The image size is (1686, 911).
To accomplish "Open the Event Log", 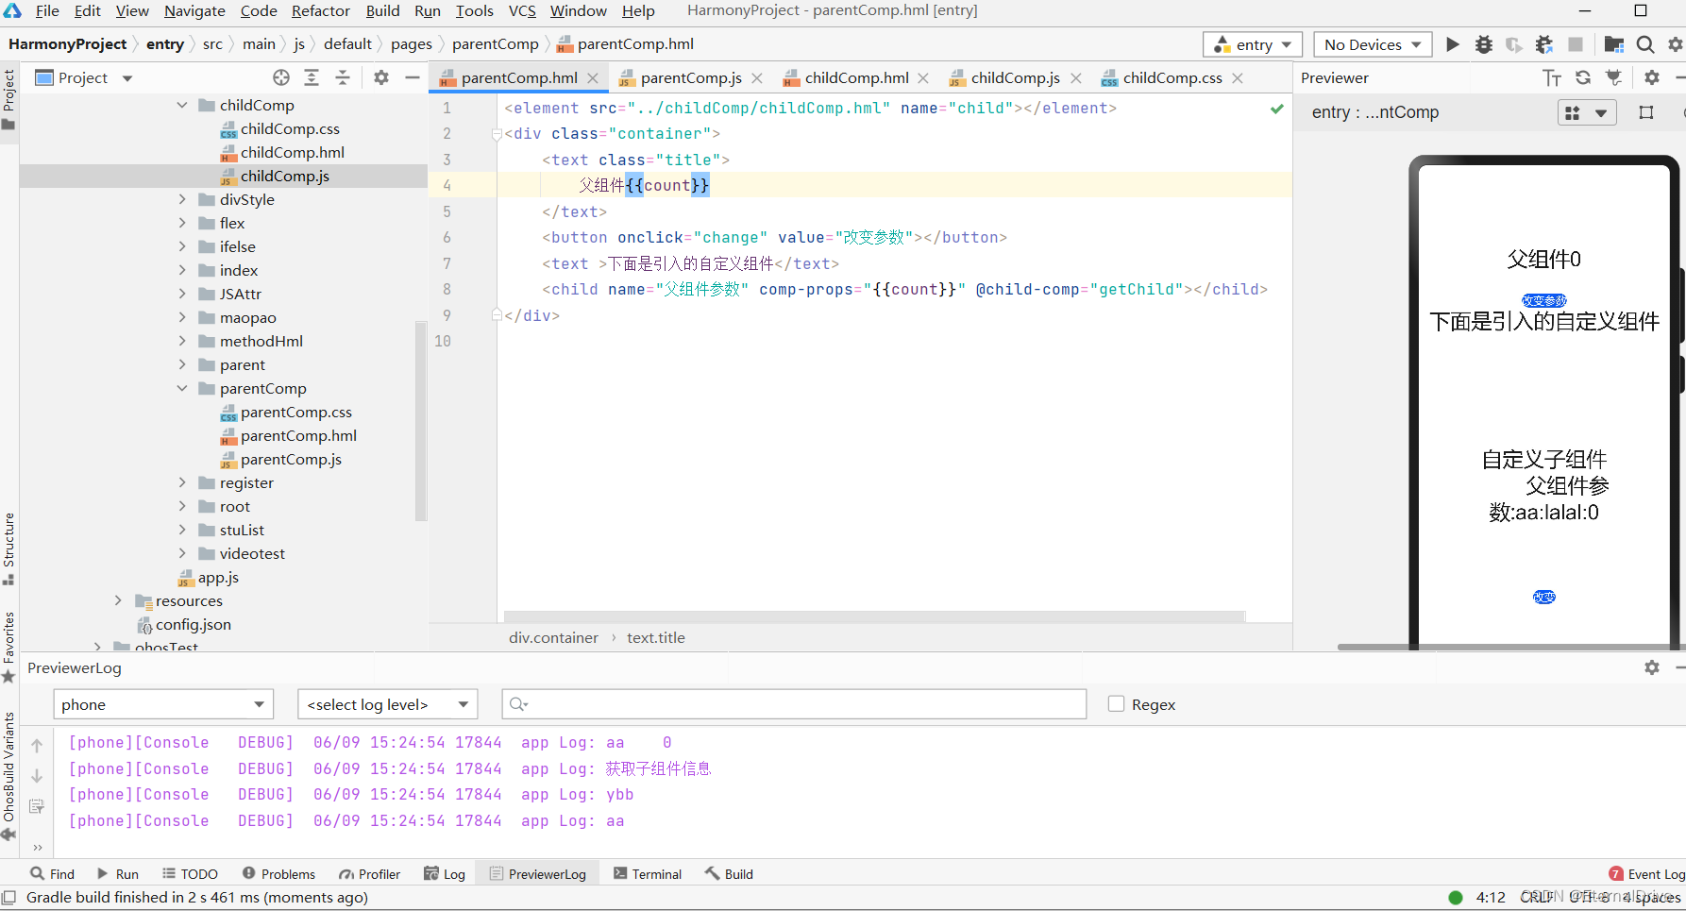I will click(x=1646, y=874).
